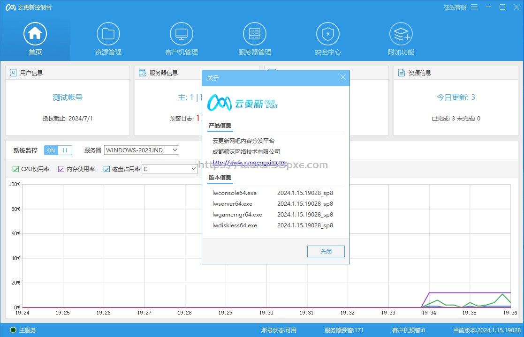Open 附加功能 layers icon

pyautogui.click(x=401, y=34)
